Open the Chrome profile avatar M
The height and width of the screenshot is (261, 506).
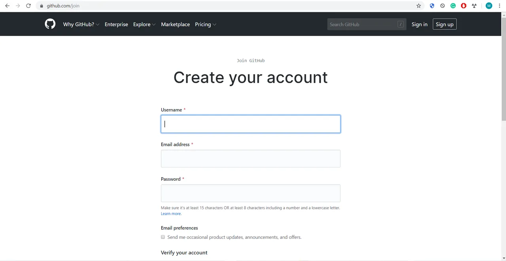point(489,6)
